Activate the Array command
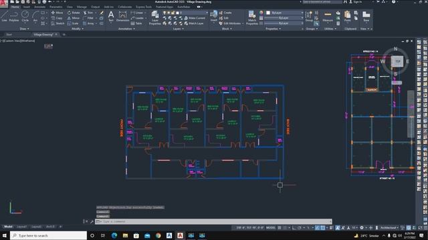The image size is (428, 240). (88, 23)
